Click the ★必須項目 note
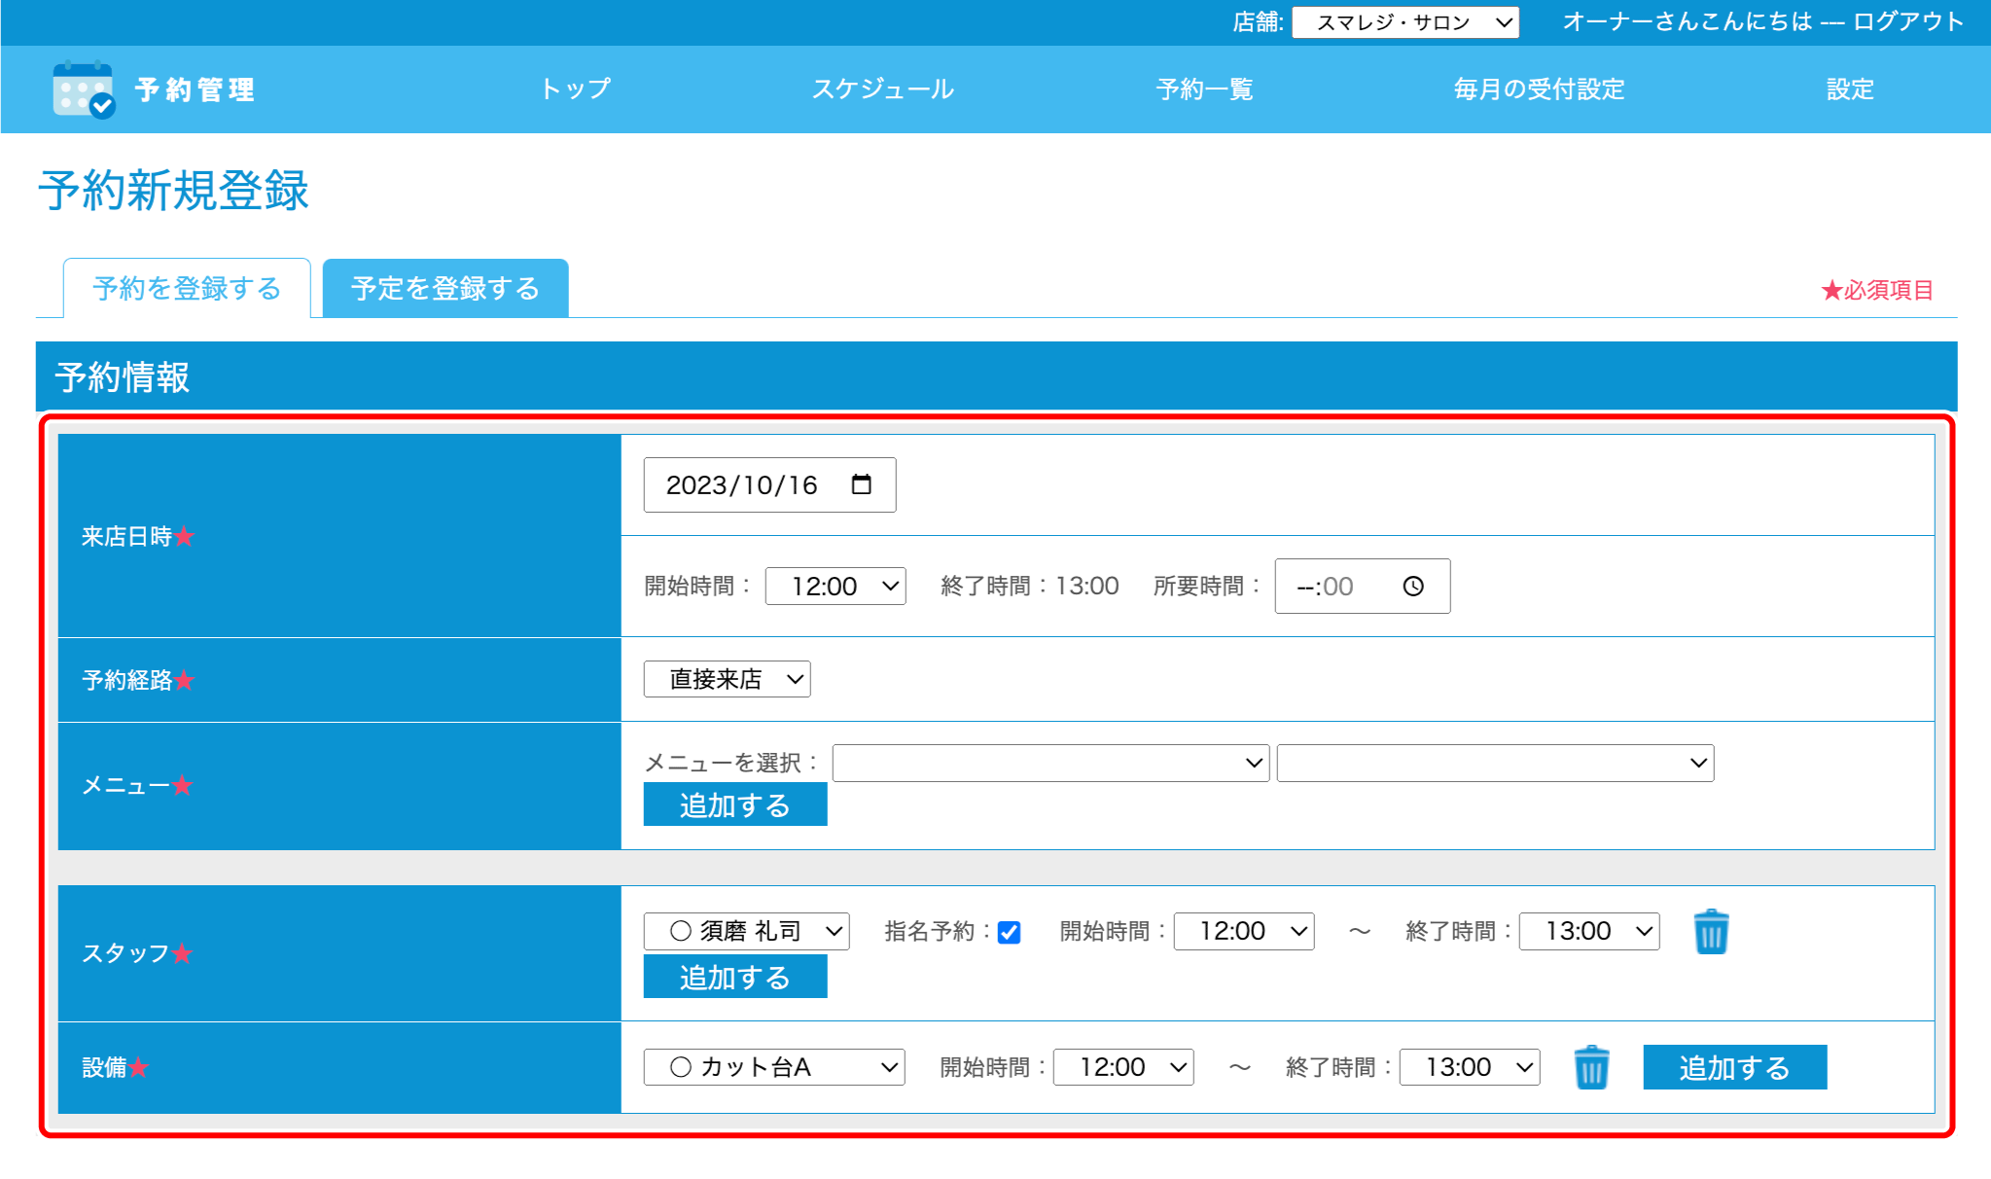The image size is (1991, 1179). coord(1876,290)
